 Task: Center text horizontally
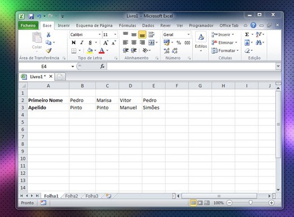[x=134, y=43]
